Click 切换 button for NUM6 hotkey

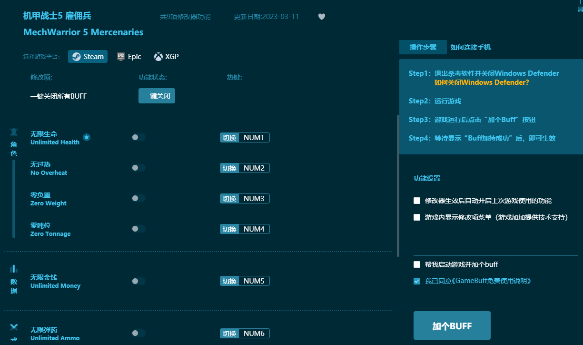229,334
